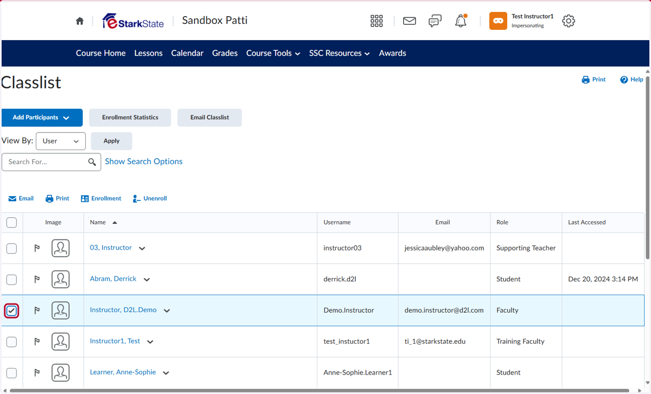
Task: Uncheck the Instructor, D2L.Demo row checkbox
Action: [11, 311]
